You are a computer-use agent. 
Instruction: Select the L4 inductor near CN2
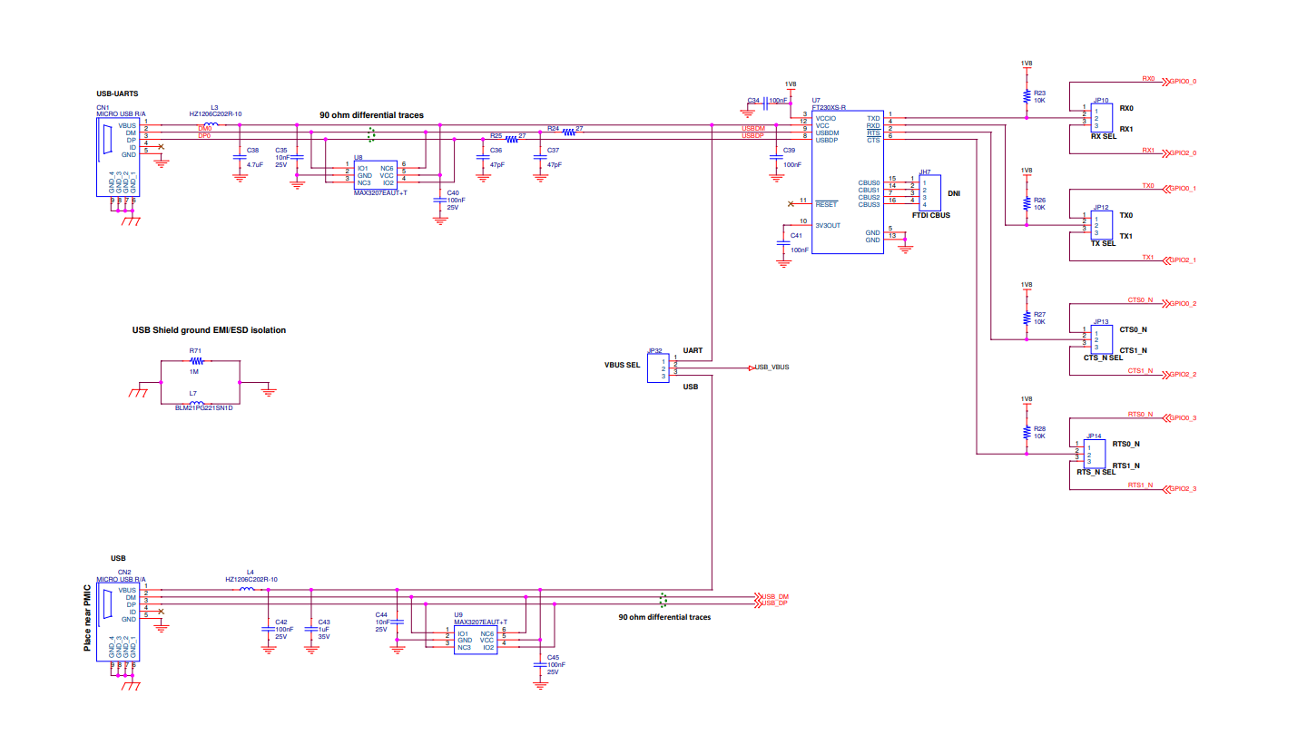point(247,590)
